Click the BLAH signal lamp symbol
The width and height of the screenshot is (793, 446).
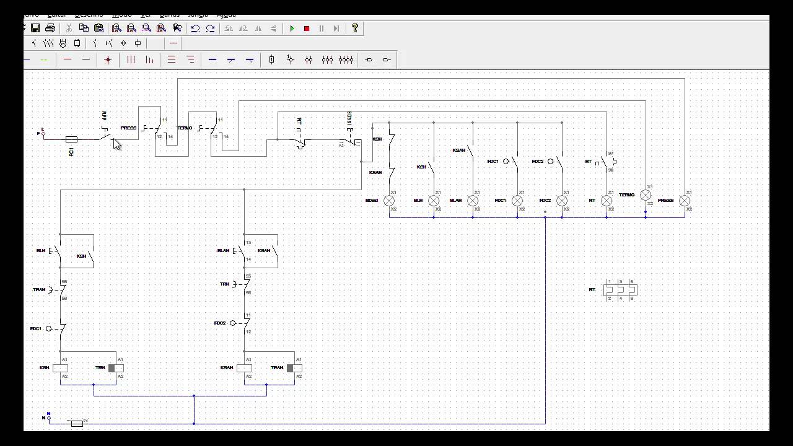473,201
